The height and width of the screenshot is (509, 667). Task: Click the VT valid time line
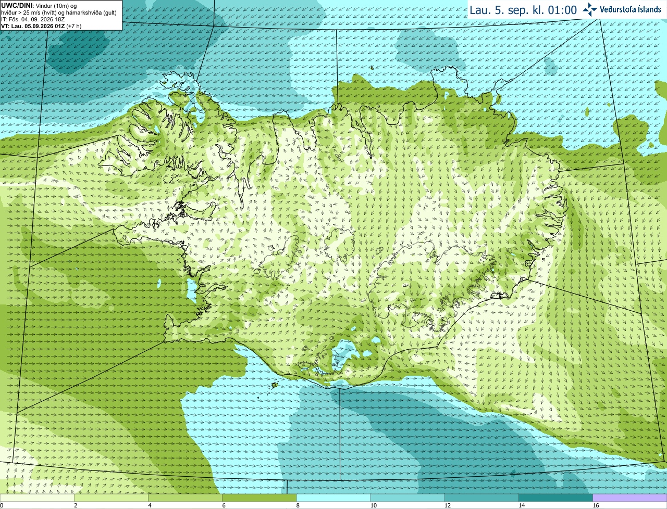41,26
